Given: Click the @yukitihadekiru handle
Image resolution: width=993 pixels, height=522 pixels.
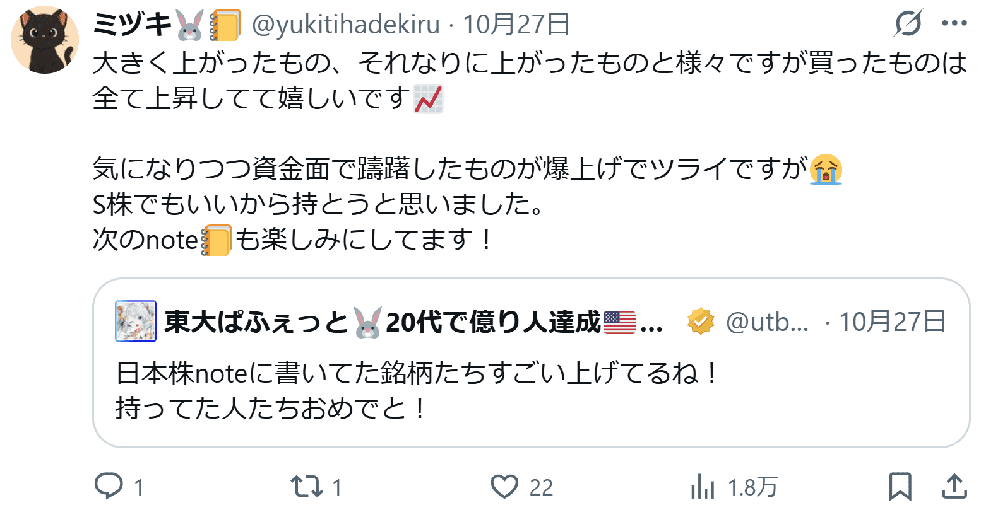Looking at the screenshot, I should (346, 25).
